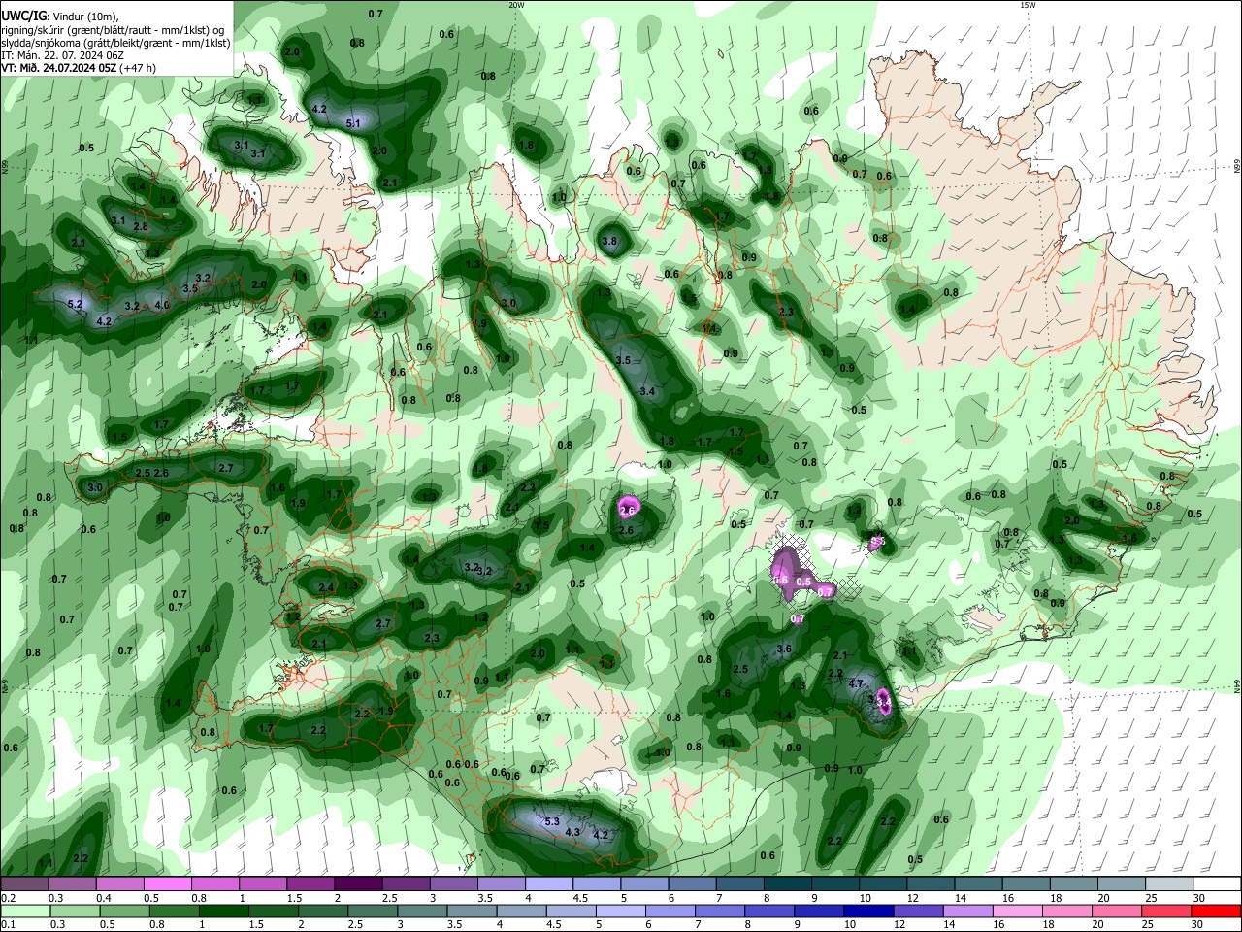Click the 20W longitude label

516,5
